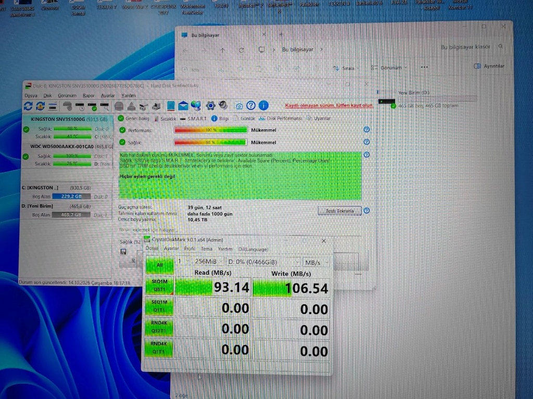Screen dimensions: 533x399
Task: Click the disk with clock icon in Sentinel toolbar
Action: (x=80, y=106)
